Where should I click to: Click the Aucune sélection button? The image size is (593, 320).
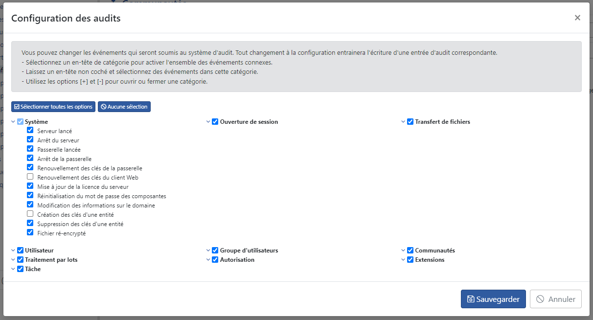coord(124,107)
